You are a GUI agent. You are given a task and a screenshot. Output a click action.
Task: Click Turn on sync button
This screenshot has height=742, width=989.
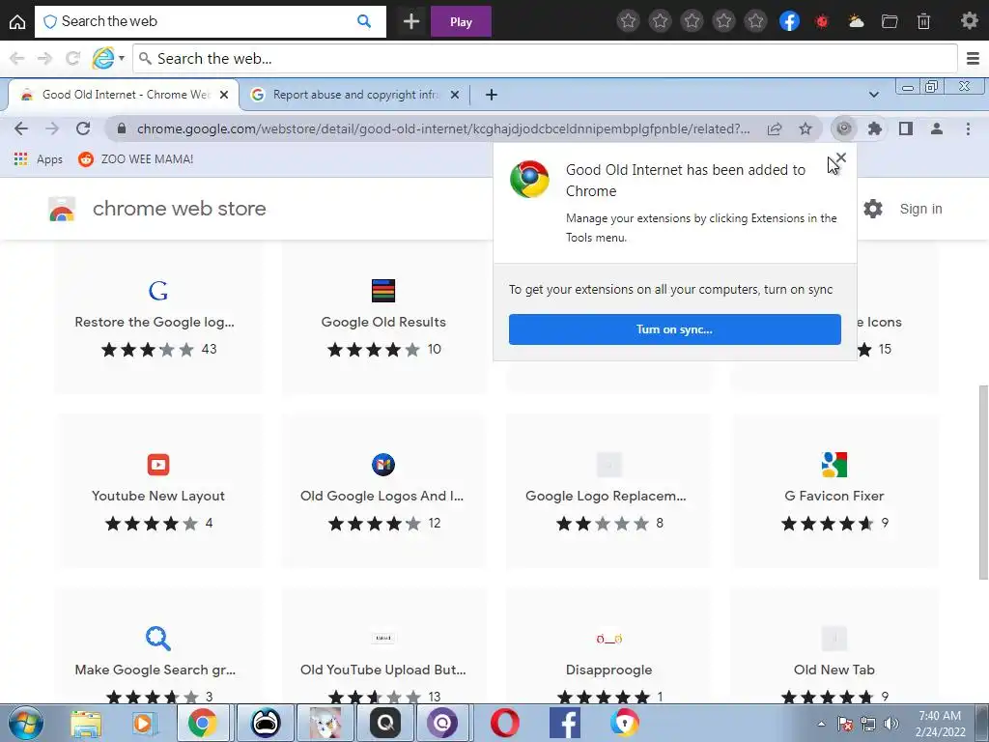tap(675, 329)
